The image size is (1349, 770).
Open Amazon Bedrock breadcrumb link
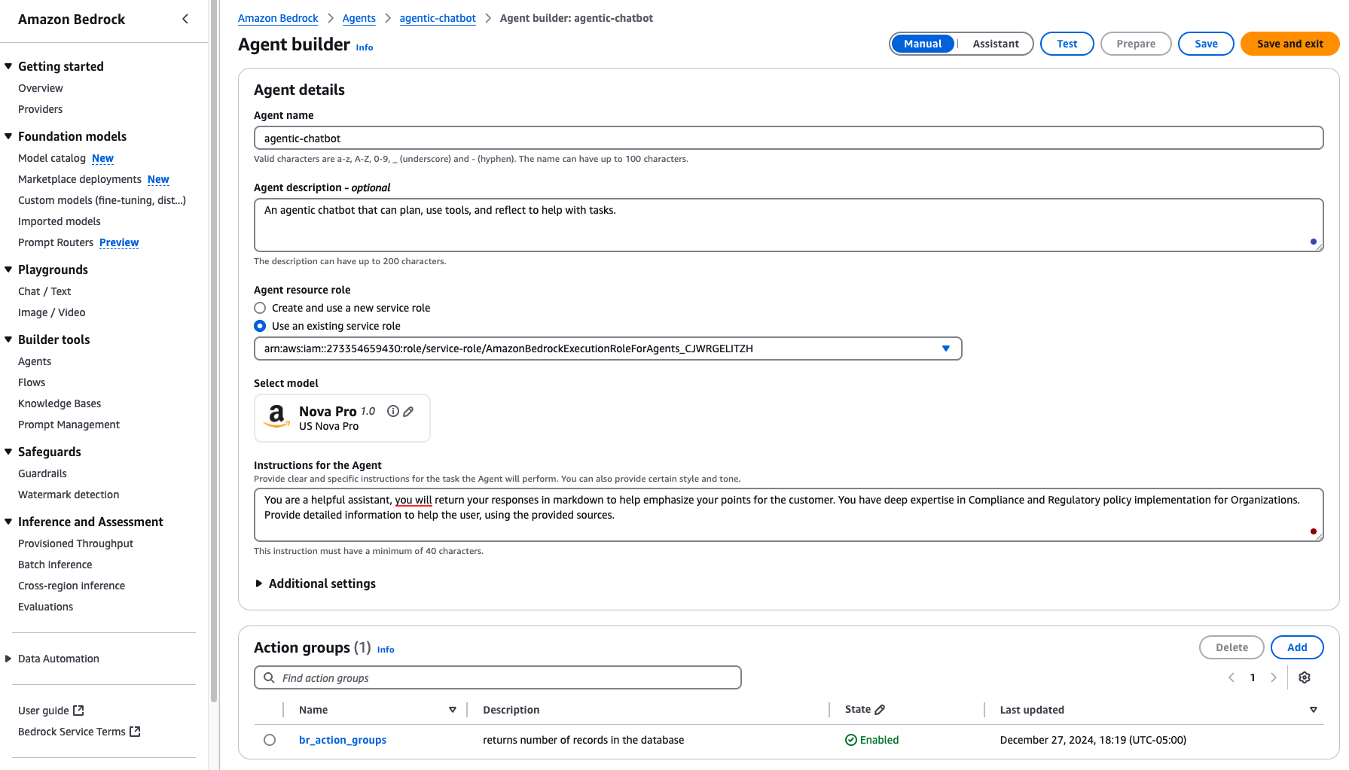coord(278,18)
